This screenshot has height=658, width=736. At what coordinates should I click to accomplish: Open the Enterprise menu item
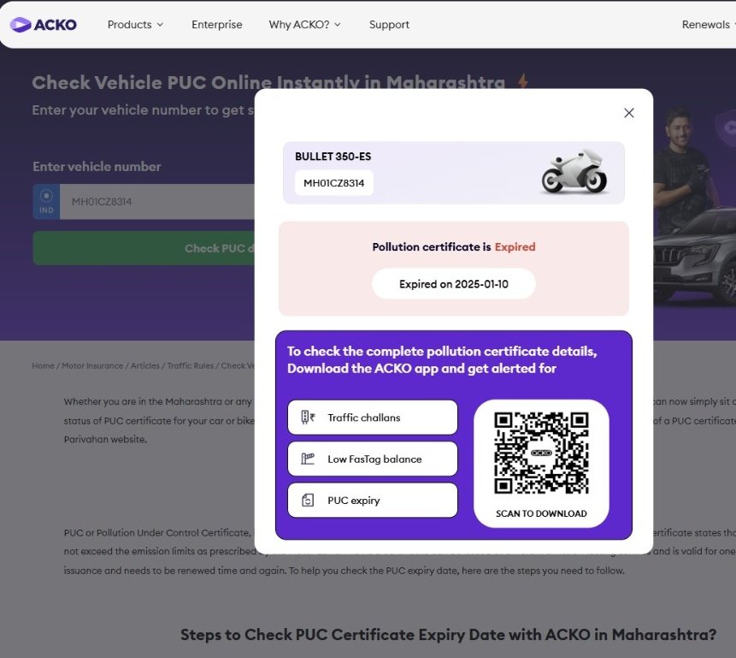click(x=217, y=25)
